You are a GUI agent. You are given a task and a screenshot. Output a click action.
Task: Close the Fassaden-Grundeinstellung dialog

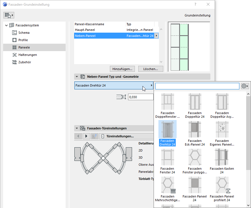pos(208,4)
